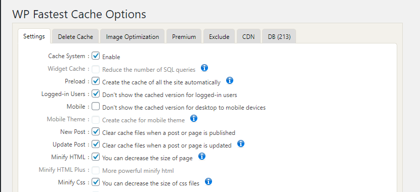Disable the Cache System Enable checkbox

(96, 56)
